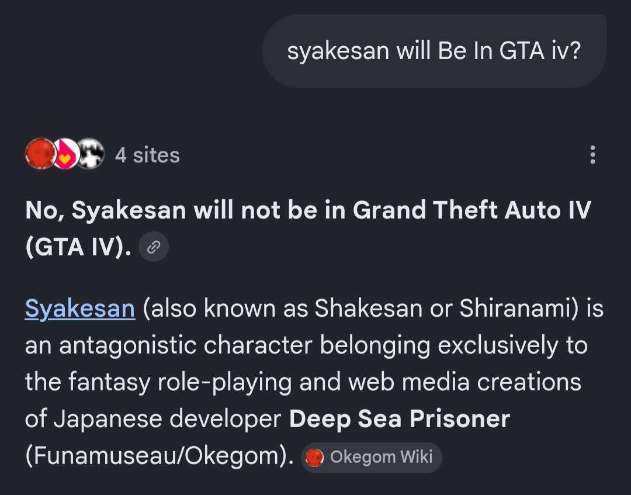The width and height of the screenshot is (631, 495).
Task: Tap the "syakesan will Be In GTA iv?" query bubble
Action: 434,51
